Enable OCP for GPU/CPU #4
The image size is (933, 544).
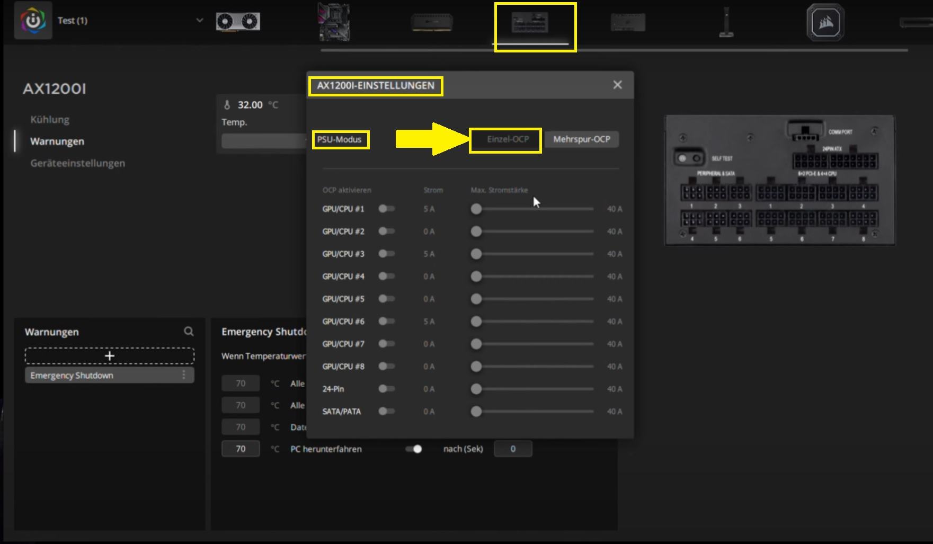tap(387, 277)
